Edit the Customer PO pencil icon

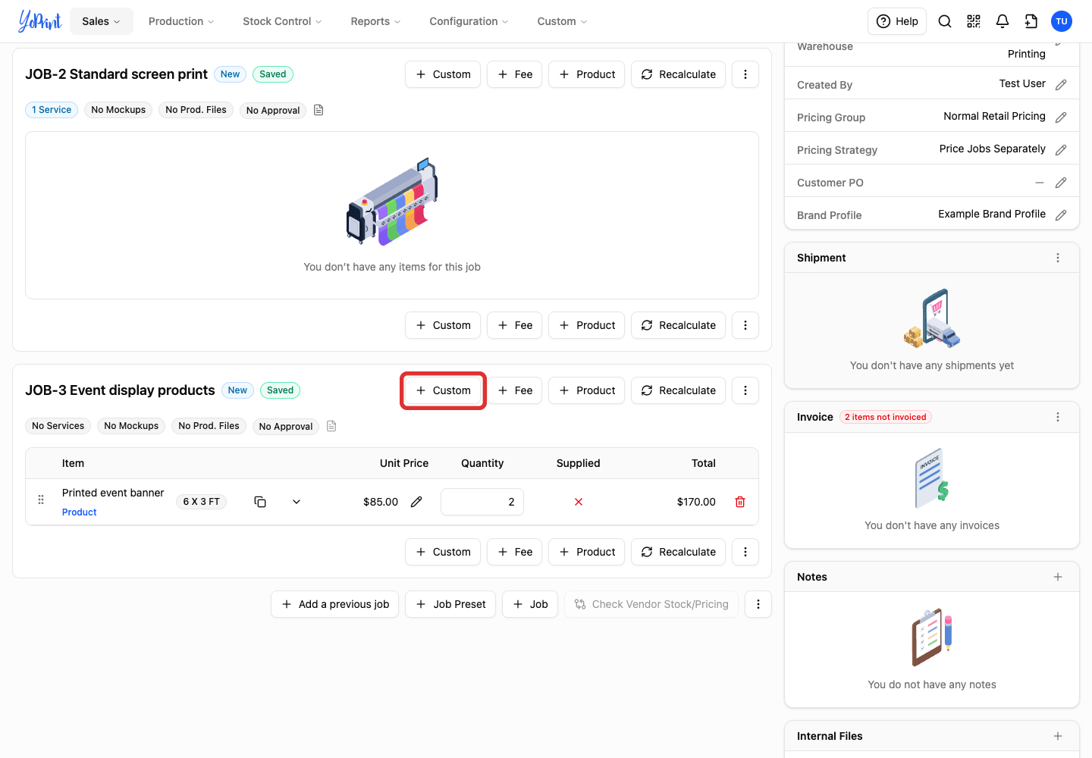[x=1061, y=183]
